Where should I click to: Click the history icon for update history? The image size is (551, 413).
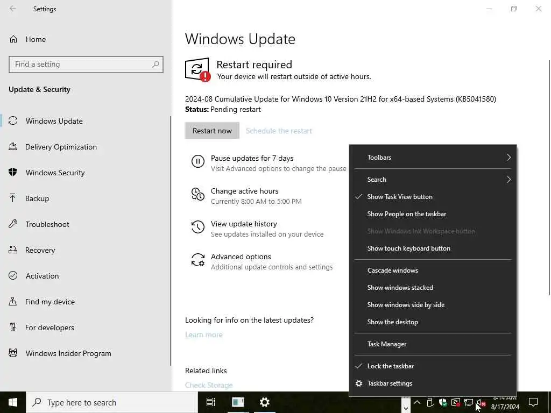point(198,227)
